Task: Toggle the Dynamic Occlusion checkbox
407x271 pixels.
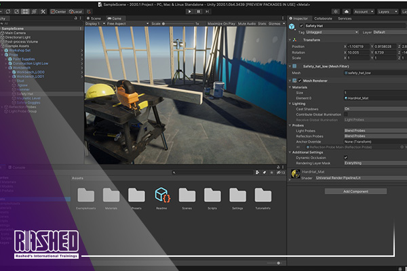Action: click(x=346, y=158)
